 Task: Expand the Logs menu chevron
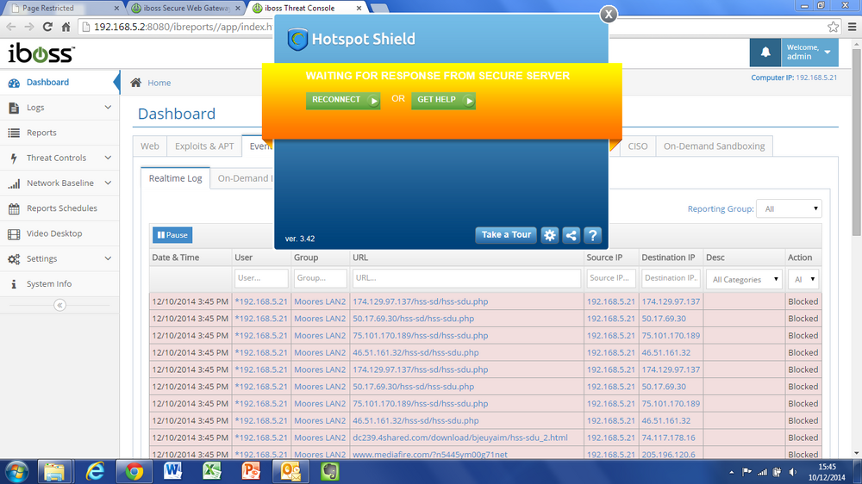108,108
